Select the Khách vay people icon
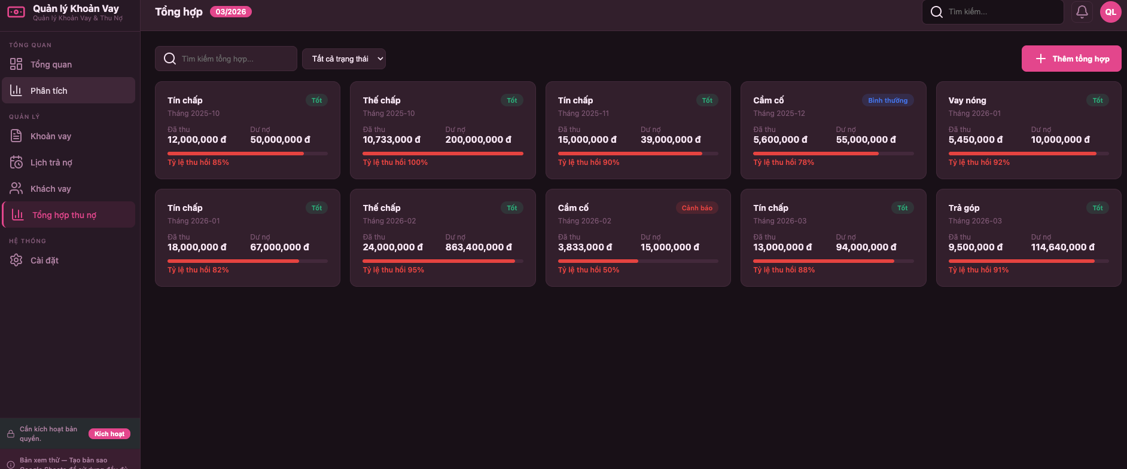This screenshot has height=469, width=1127. pos(17,188)
